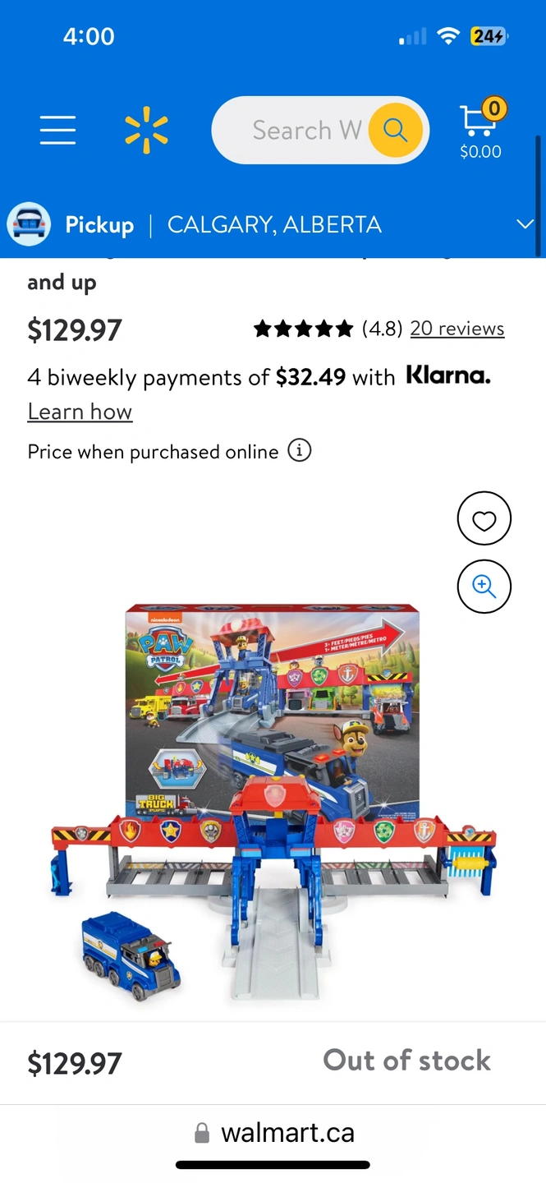The height and width of the screenshot is (1183, 546).
Task: Show price info via circled i icon
Action: pos(300,451)
